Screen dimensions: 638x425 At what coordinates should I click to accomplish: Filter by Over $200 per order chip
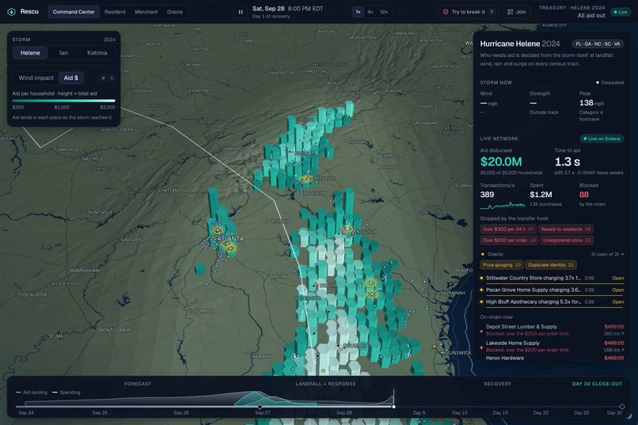[x=509, y=240]
